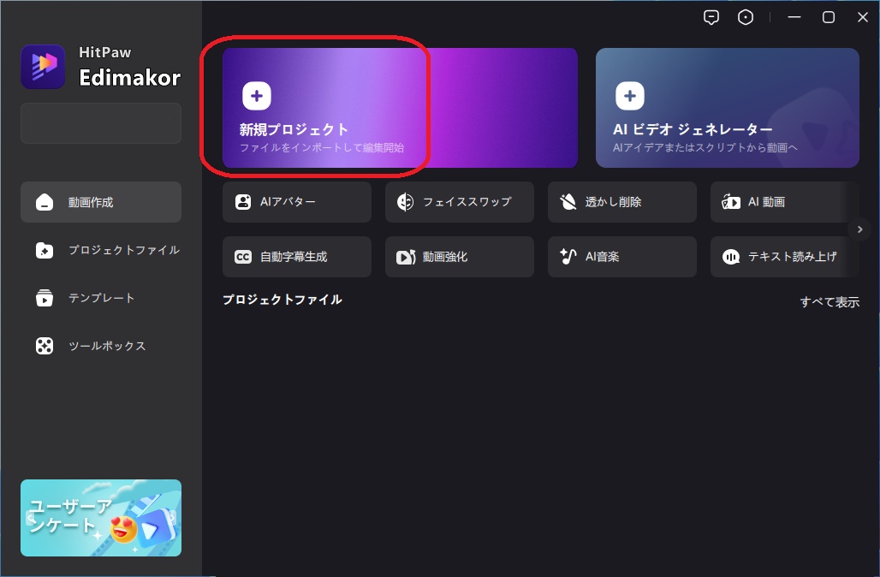The image size is (880, 577).
Task: Click the ユーザーアンケート survey banner
Action: [x=100, y=519]
